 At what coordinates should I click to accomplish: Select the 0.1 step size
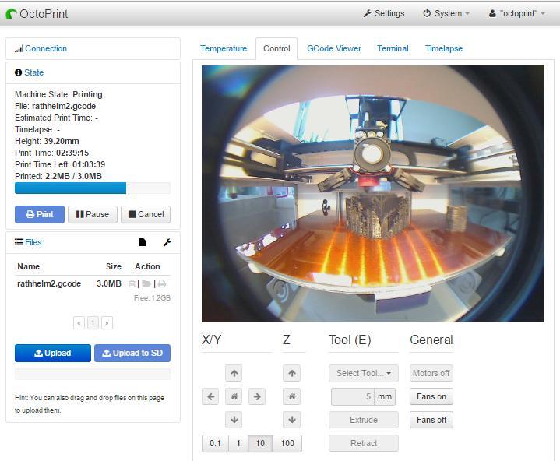point(215,443)
